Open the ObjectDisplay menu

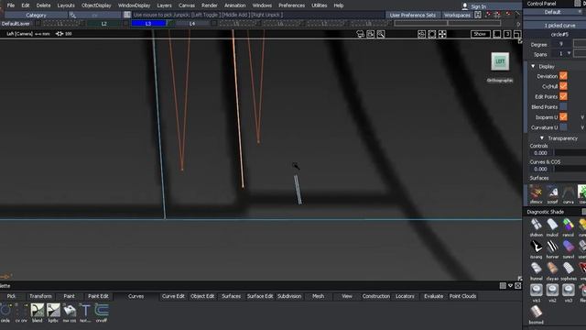(96, 5)
